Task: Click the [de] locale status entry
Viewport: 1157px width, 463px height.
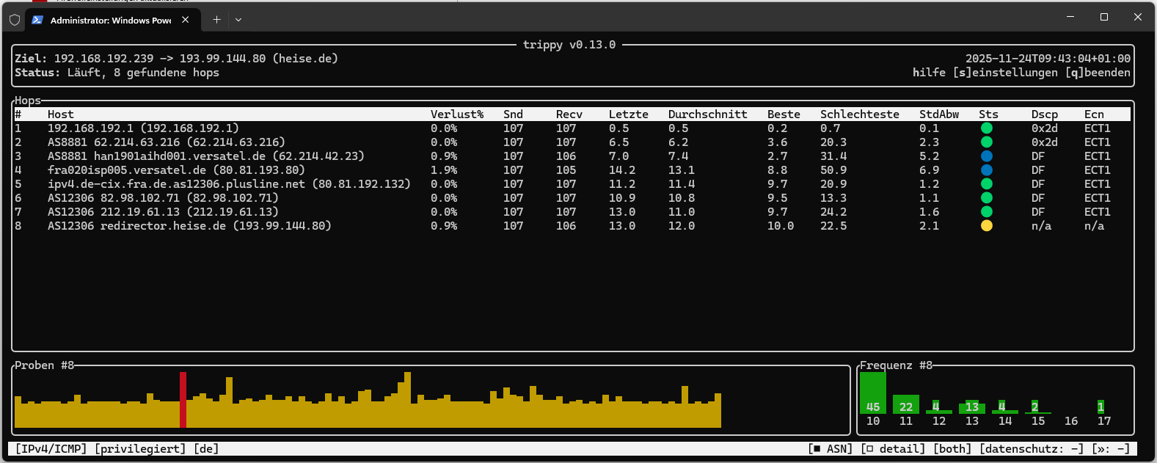Action: tap(206, 448)
